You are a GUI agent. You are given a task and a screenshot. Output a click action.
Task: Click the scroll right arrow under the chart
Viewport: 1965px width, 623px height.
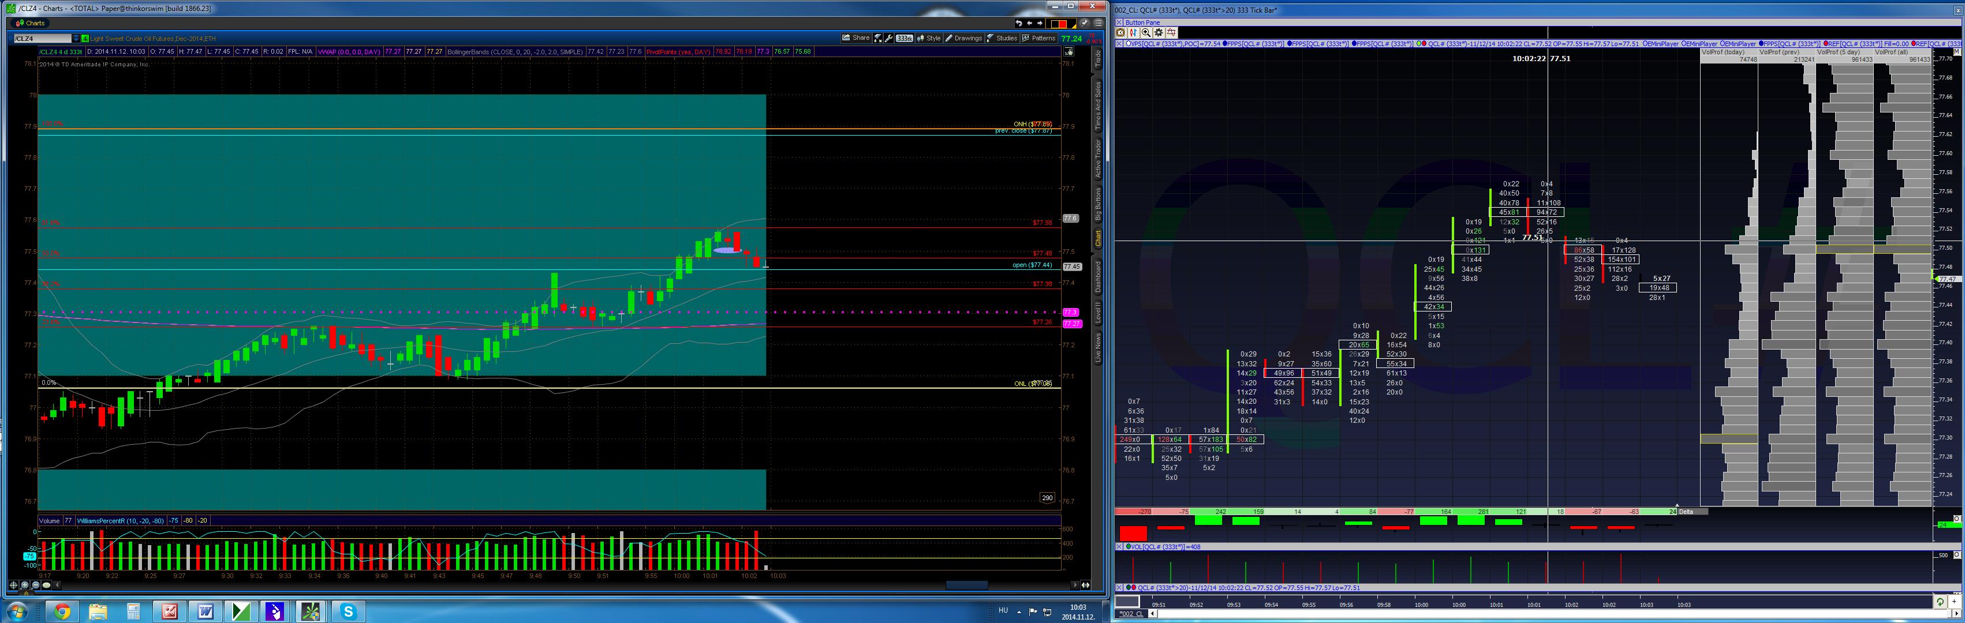(x=1075, y=585)
